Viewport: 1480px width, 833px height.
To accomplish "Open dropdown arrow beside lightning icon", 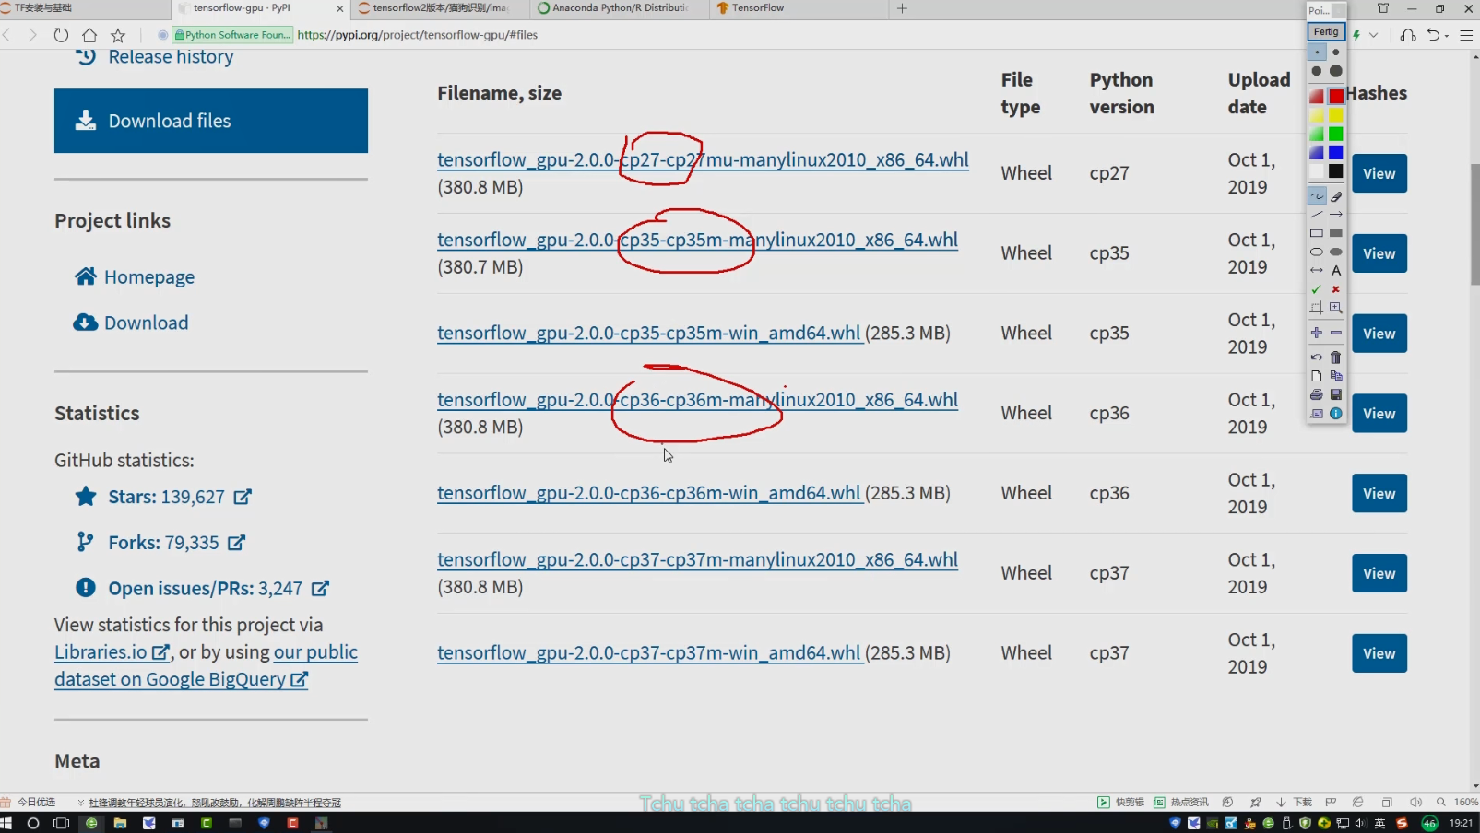I will pyautogui.click(x=1374, y=35).
